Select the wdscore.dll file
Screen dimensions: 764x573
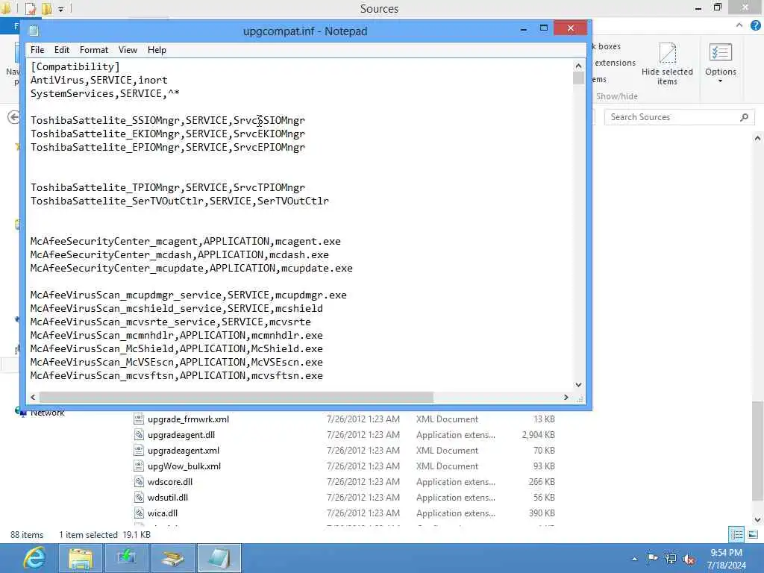170,481
